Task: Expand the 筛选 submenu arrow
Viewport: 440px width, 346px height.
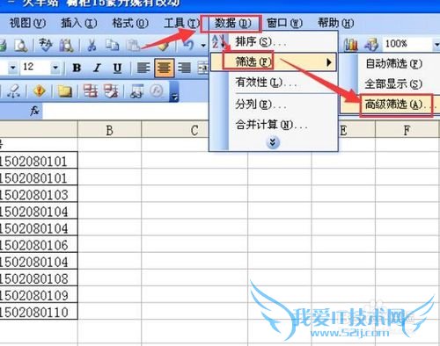Action: coord(329,62)
